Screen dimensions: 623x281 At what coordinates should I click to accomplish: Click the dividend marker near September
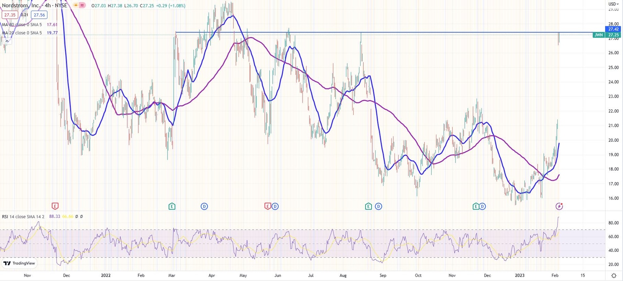point(378,206)
